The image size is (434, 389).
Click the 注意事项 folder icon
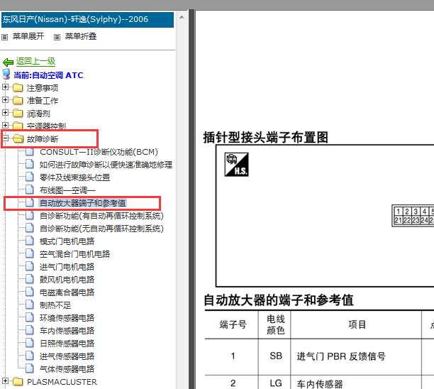pos(18,88)
